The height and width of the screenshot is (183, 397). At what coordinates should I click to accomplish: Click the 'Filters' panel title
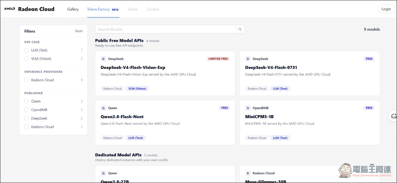(x=30, y=31)
